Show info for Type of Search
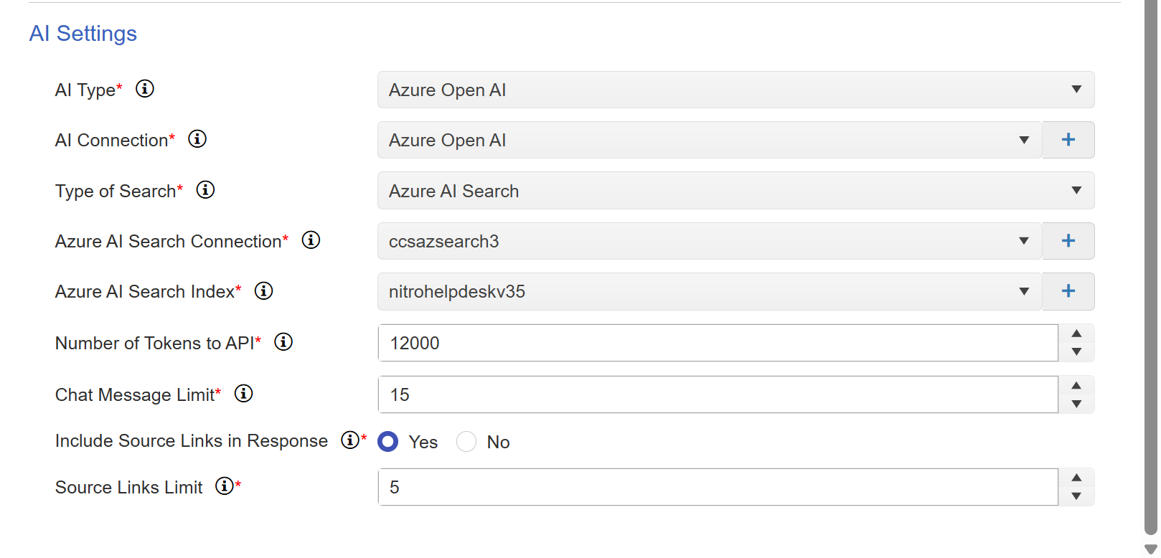This screenshot has height=558, width=1161. pyautogui.click(x=205, y=190)
